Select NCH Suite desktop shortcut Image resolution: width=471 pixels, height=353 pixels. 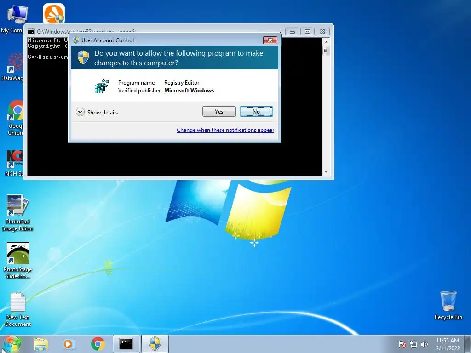[x=14, y=163]
